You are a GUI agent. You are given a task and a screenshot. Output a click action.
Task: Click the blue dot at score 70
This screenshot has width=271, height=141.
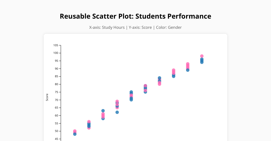[131, 100]
